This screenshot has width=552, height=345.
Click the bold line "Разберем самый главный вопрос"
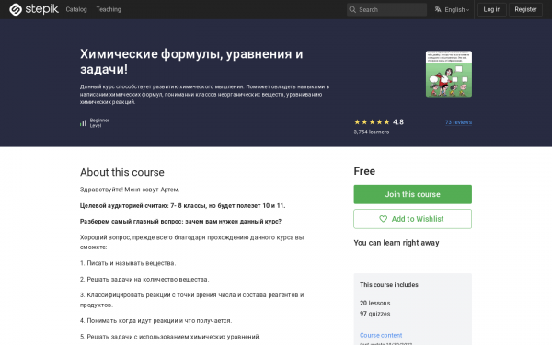coord(180,222)
